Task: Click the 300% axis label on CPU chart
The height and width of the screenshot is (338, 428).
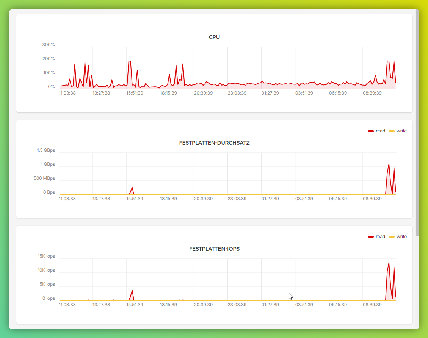Action: (x=49, y=45)
